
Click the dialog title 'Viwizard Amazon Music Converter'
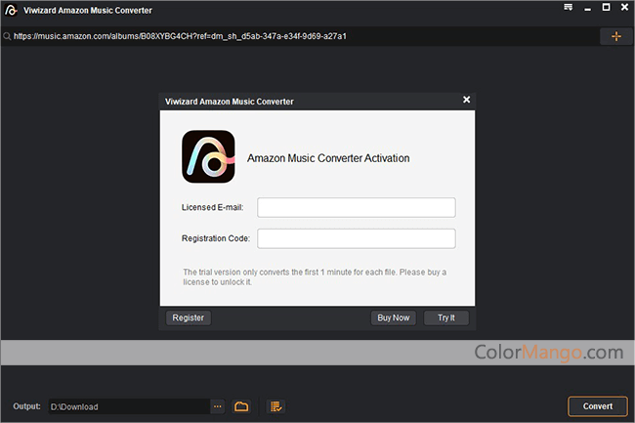[x=230, y=102]
